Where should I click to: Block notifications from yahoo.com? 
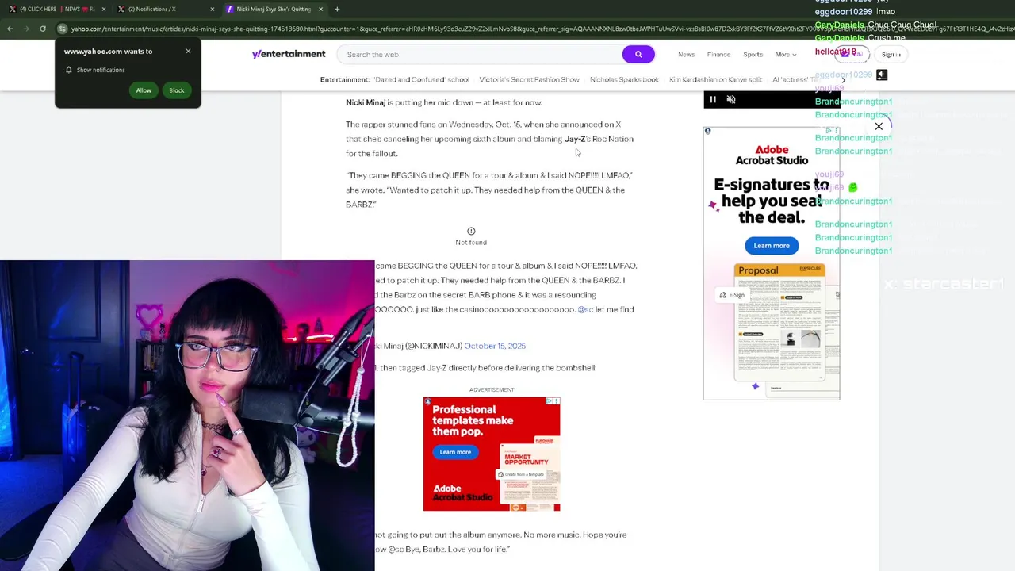click(x=176, y=90)
